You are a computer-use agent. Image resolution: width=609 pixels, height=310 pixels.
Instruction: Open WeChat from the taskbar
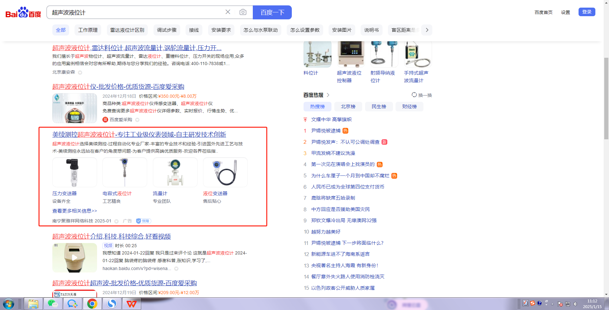pos(53,304)
